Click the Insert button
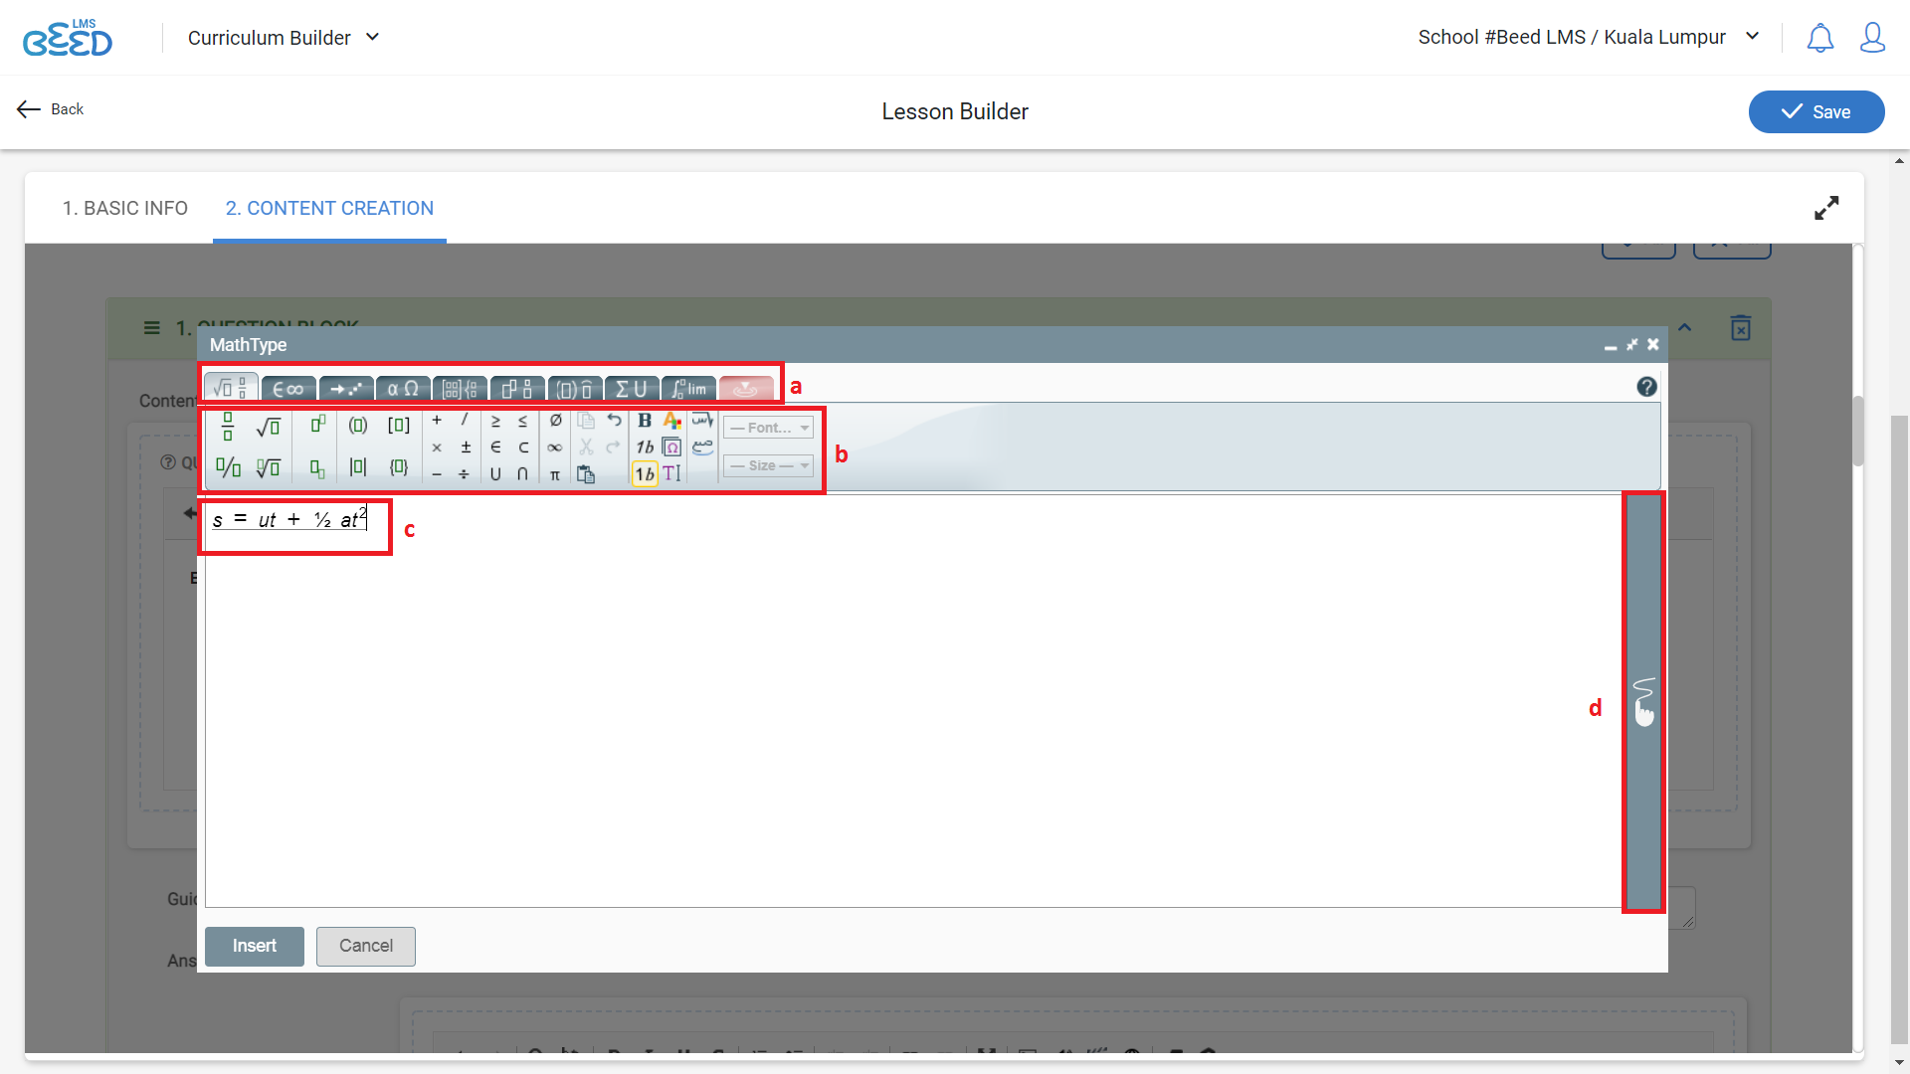This screenshot has height=1074, width=1910. [x=255, y=946]
